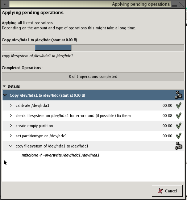This screenshot has width=187, height=200.
Task: Click the 0 of 1 operations completed bar
Action: (x=93, y=76)
